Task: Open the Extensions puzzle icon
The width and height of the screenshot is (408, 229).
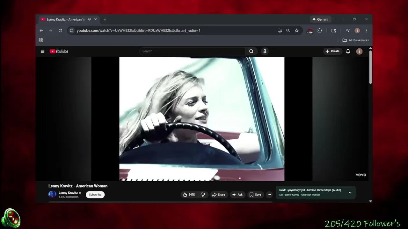Action: tap(320, 31)
